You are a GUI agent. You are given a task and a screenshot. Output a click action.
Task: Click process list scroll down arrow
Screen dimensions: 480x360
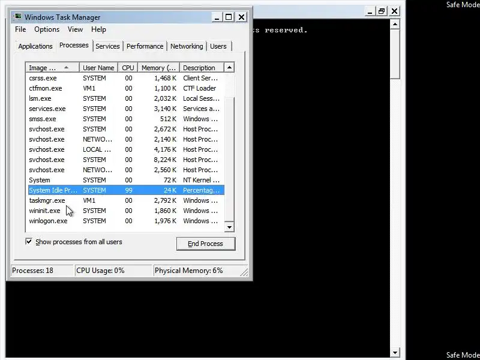[229, 227]
